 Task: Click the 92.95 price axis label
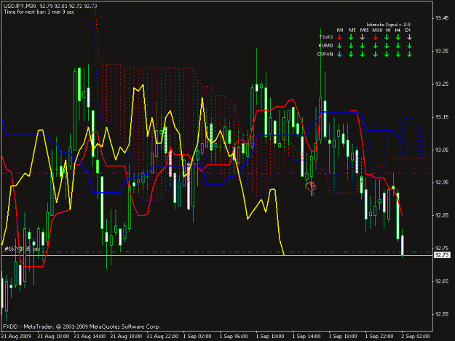pyautogui.click(x=442, y=182)
